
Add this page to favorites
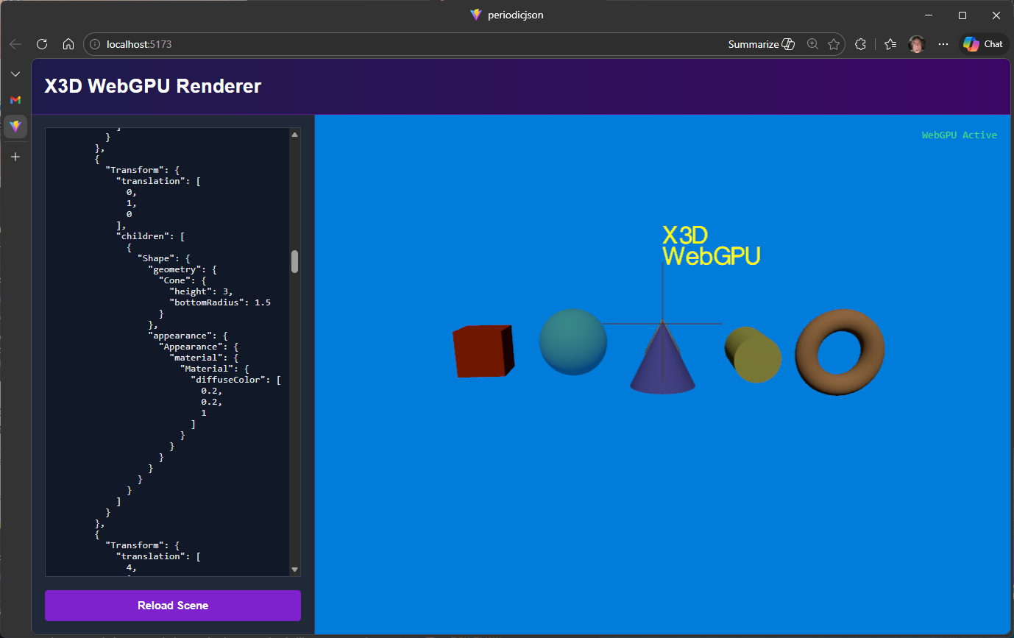click(834, 44)
